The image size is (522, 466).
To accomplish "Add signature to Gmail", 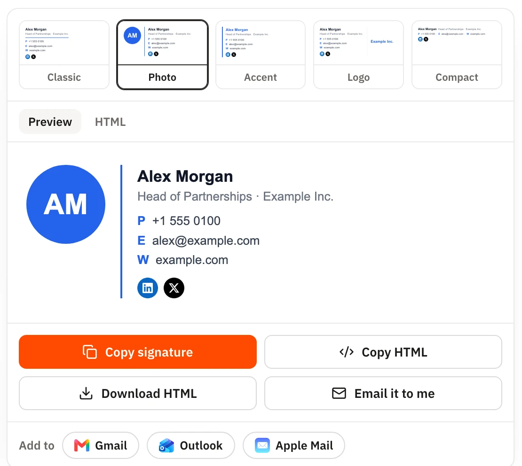I will click(x=101, y=445).
